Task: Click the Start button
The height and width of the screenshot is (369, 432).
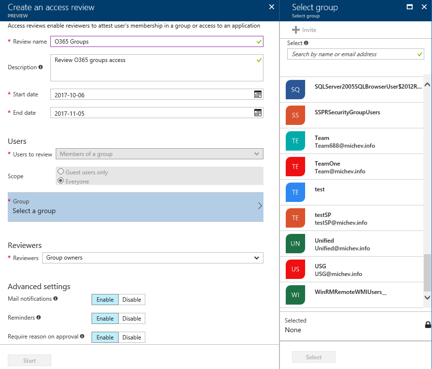Action: click(x=30, y=360)
